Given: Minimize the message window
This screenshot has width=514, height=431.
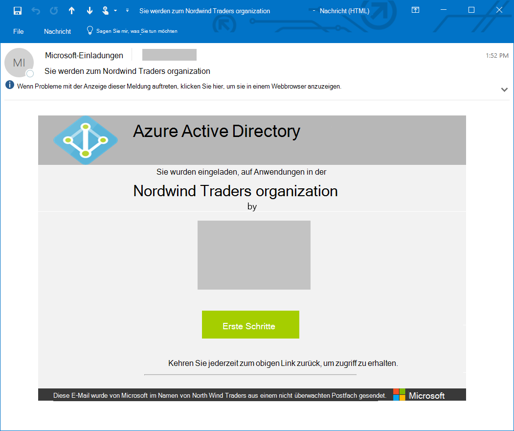Looking at the screenshot, I should tap(444, 10).
